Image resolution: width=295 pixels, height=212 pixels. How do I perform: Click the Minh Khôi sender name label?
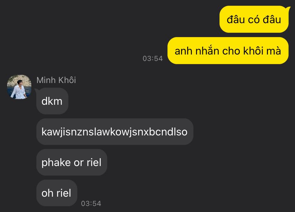tap(56, 80)
